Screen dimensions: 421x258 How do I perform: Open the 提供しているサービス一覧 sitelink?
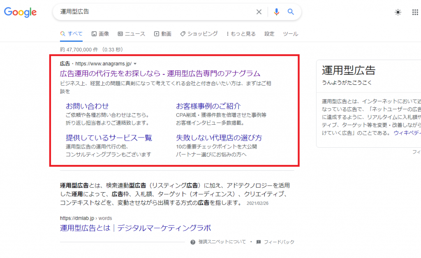click(109, 138)
